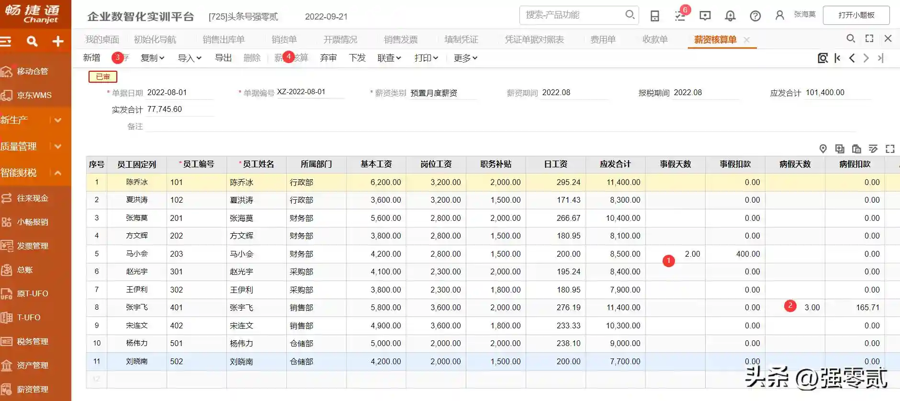Click the 搜索-产品功能 search field
Image resolution: width=900 pixels, height=401 pixels.
click(572, 15)
